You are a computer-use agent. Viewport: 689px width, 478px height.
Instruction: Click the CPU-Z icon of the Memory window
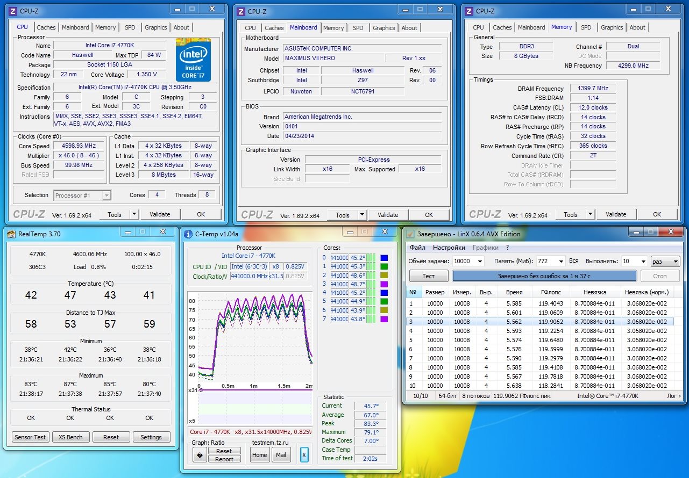469,11
